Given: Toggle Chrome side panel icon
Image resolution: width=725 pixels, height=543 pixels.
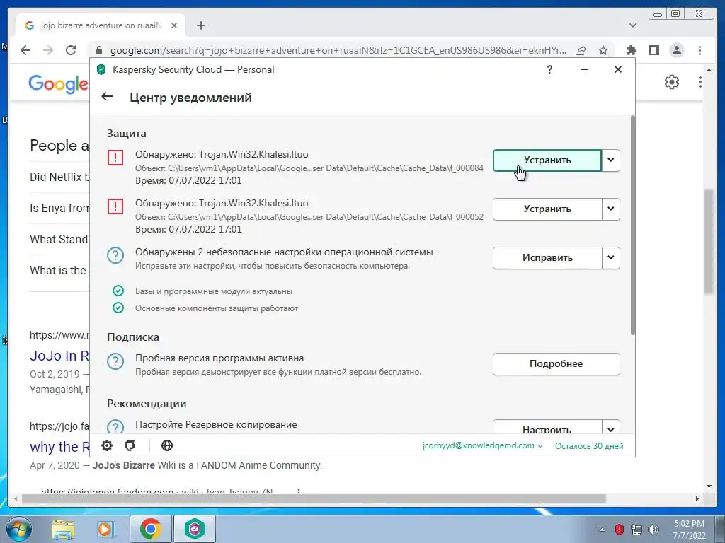Looking at the screenshot, I should coord(653,50).
